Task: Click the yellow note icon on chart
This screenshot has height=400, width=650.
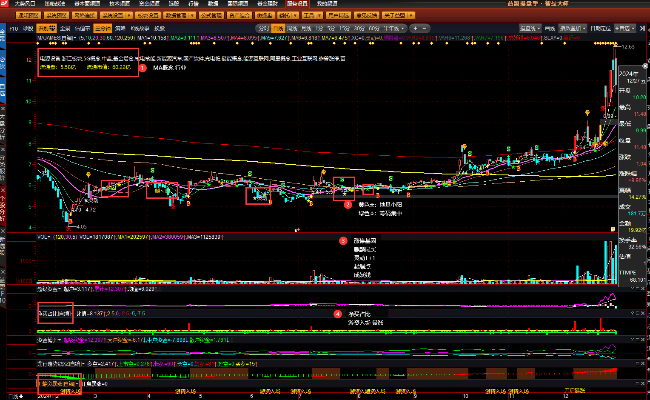Action: pos(613,229)
